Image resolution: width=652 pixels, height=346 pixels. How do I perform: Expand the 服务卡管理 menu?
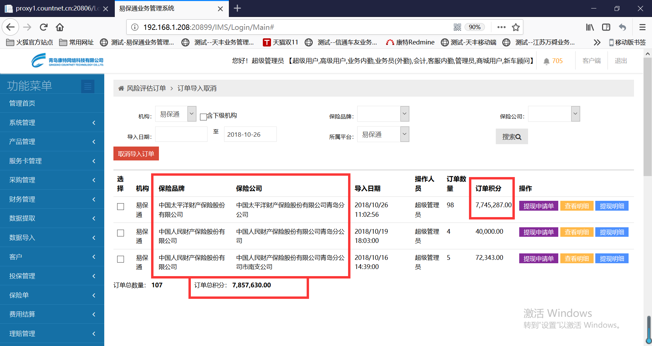[x=52, y=161]
